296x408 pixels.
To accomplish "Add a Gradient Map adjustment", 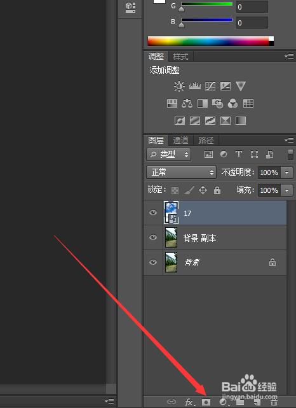I will point(241,120).
